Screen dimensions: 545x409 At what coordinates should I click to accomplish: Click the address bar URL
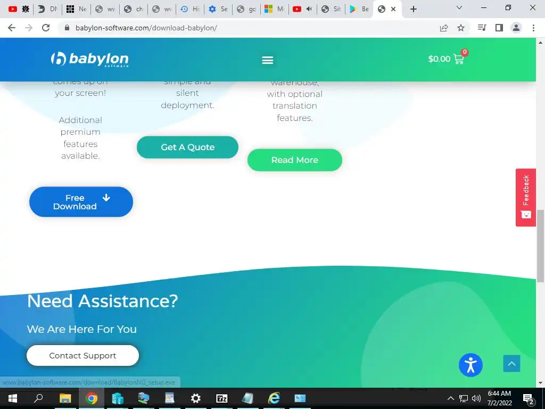click(146, 28)
